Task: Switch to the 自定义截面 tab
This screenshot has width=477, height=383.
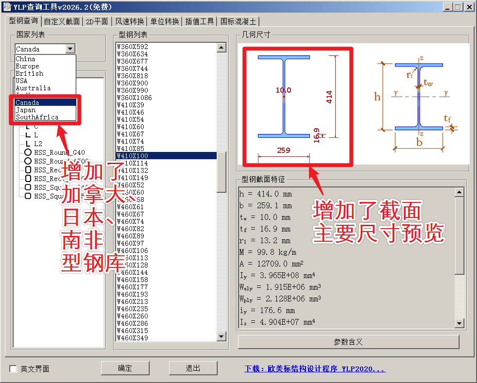Action: (x=62, y=21)
